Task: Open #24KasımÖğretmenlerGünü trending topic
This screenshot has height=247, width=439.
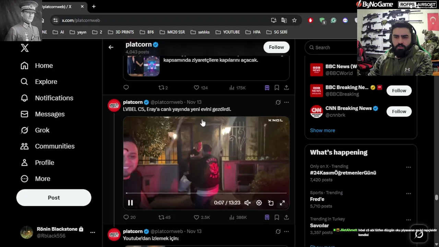Action: point(343,173)
